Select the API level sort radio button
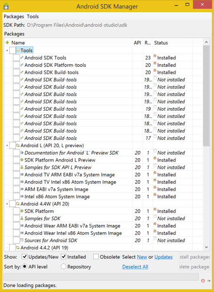Image resolution: width=214 pixels, height=292 pixels. [25, 266]
